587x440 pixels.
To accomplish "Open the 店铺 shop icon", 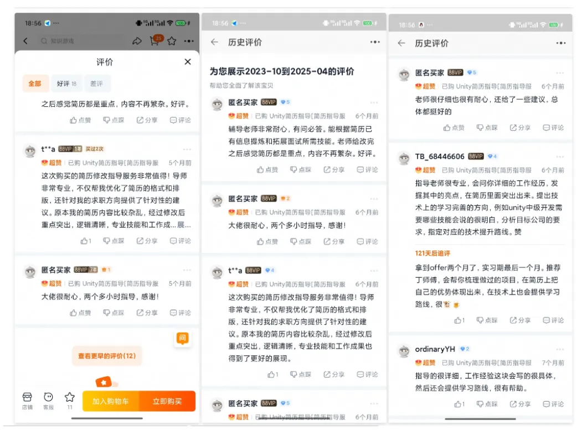I will pos(27,401).
